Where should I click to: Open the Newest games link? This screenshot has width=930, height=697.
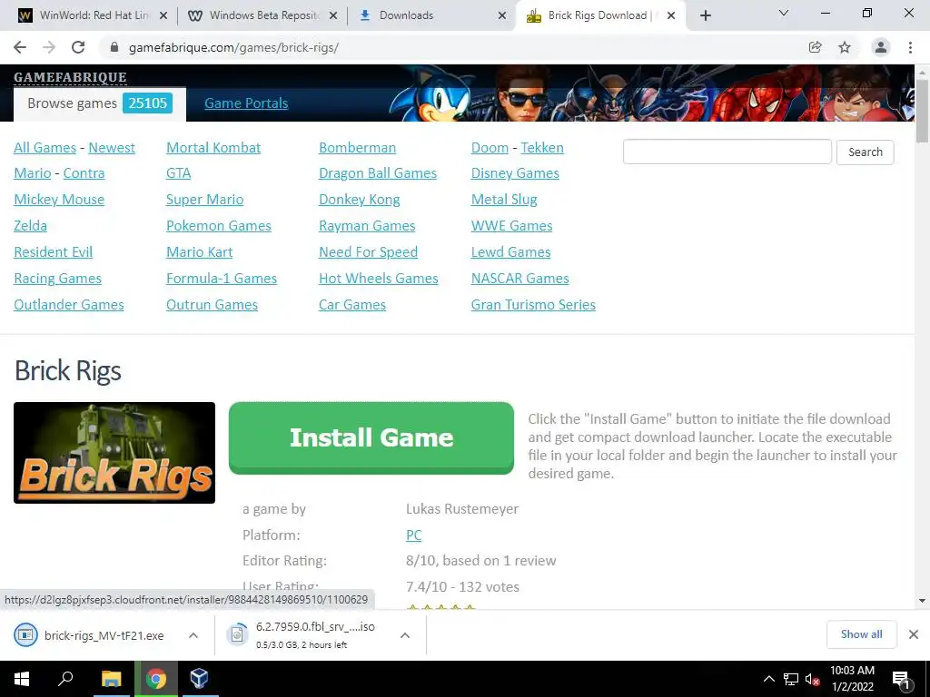112,148
